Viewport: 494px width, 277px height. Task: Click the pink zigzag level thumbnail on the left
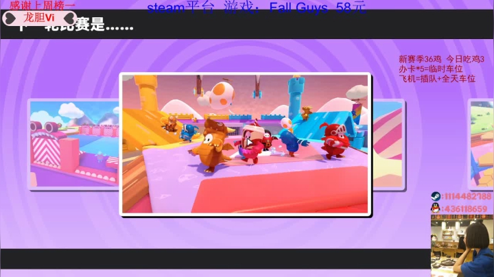[74, 144]
